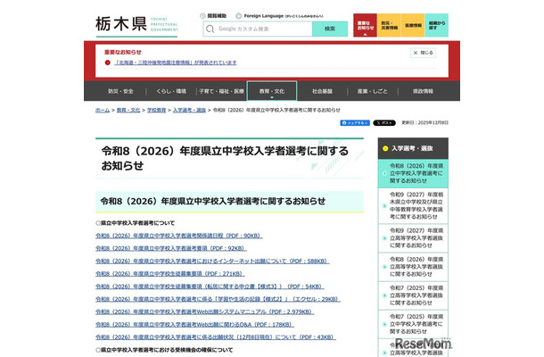Click the X ポスト share button

(384, 123)
